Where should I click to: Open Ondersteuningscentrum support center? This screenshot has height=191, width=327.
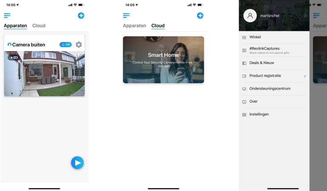click(270, 89)
